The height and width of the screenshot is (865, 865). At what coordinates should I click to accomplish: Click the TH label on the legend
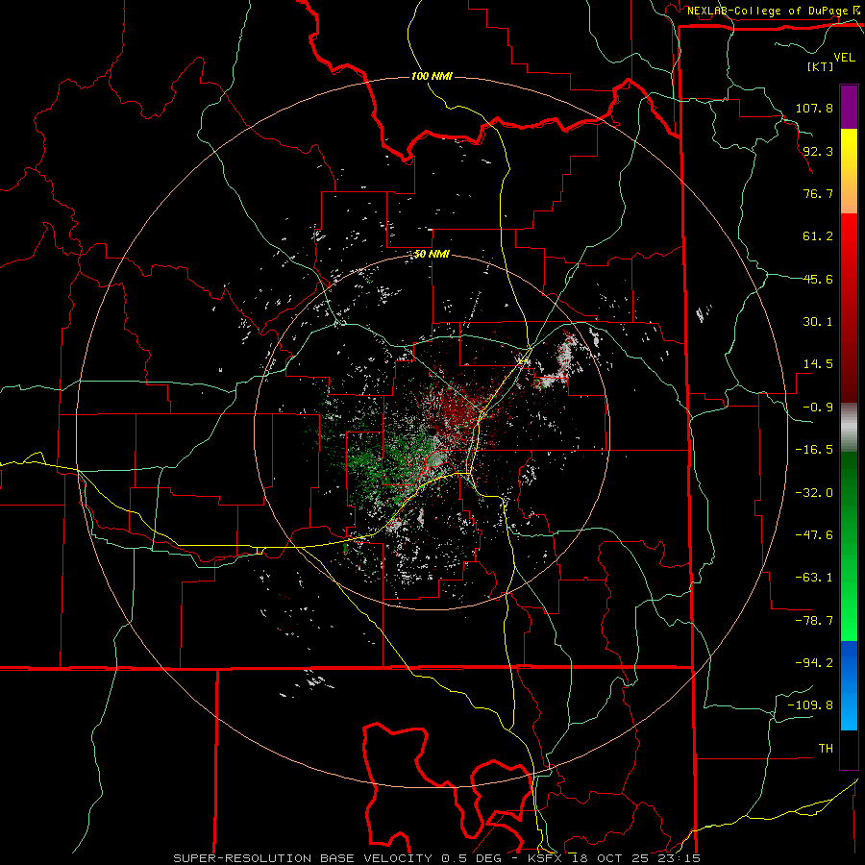(826, 749)
